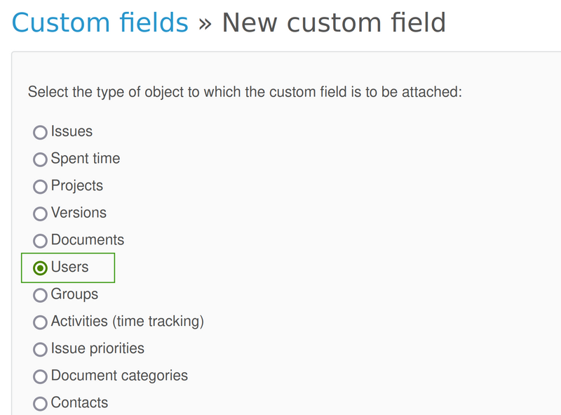Image resolution: width=561 pixels, height=415 pixels.
Task: Choose the Spent time radio option
Action: pos(41,159)
